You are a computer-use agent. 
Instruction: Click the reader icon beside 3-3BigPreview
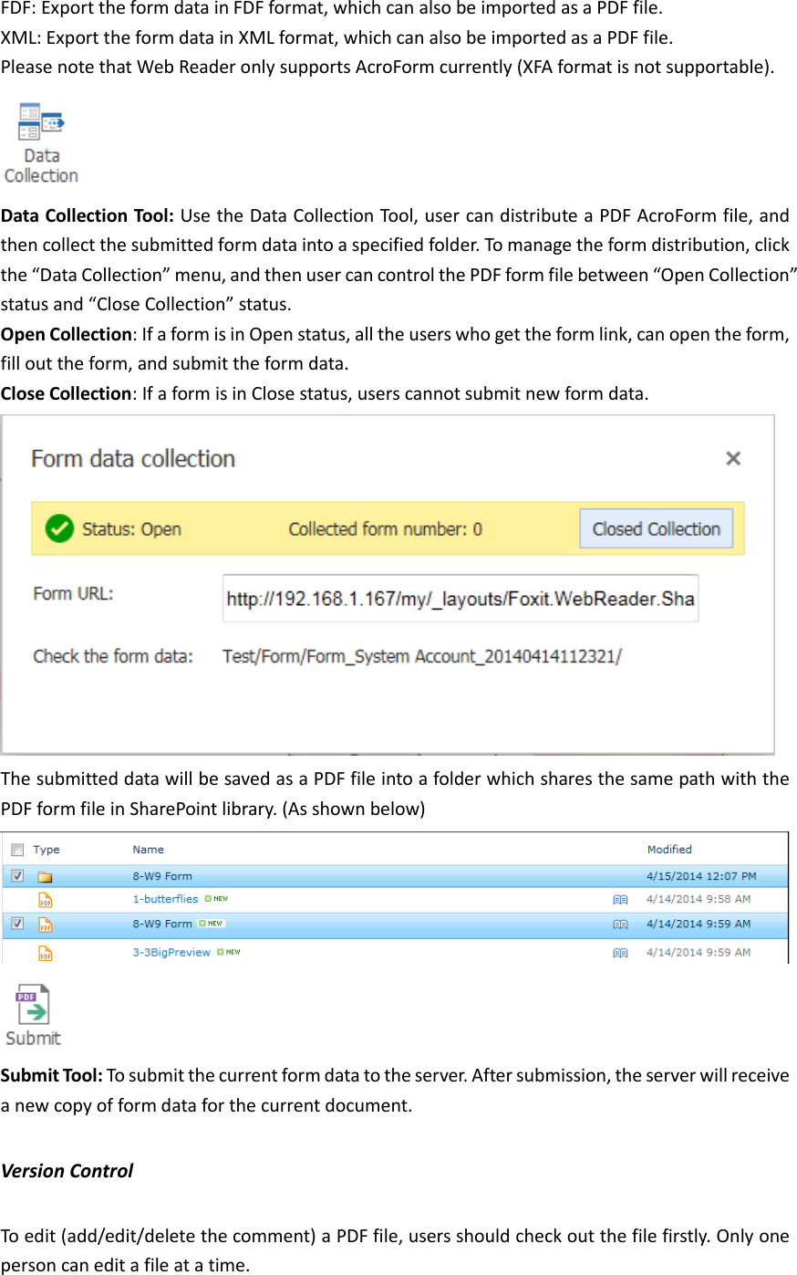[620, 951]
